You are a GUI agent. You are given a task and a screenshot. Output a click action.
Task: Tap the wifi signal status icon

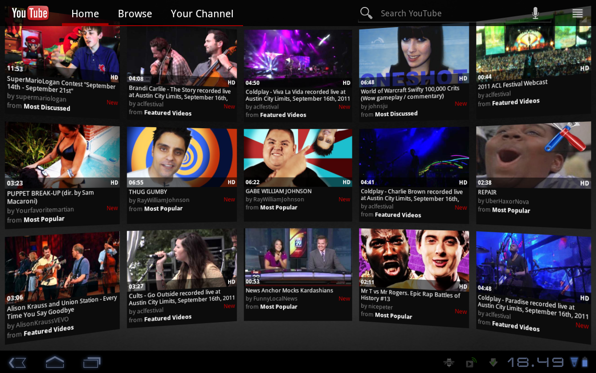click(574, 362)
